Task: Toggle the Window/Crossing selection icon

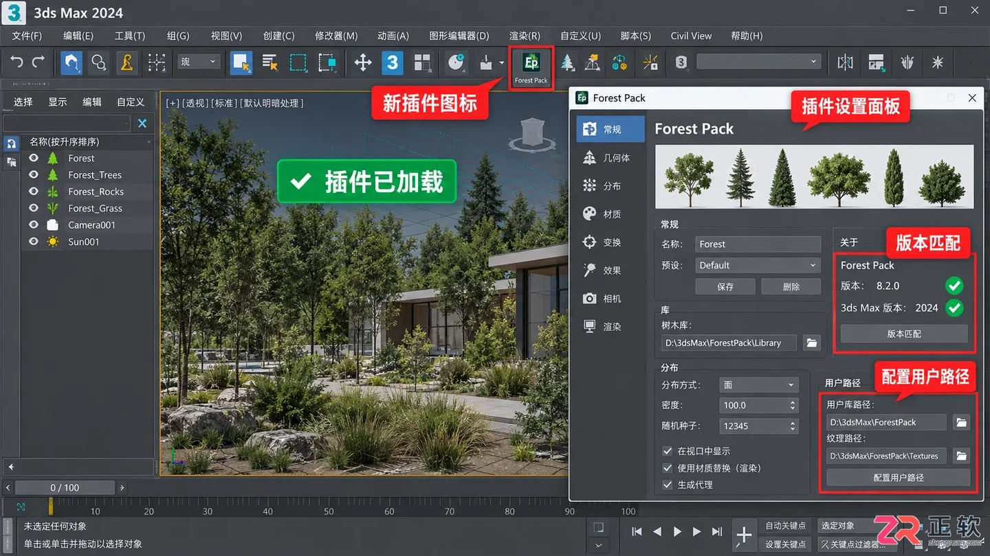Action: tap(327, 62)
